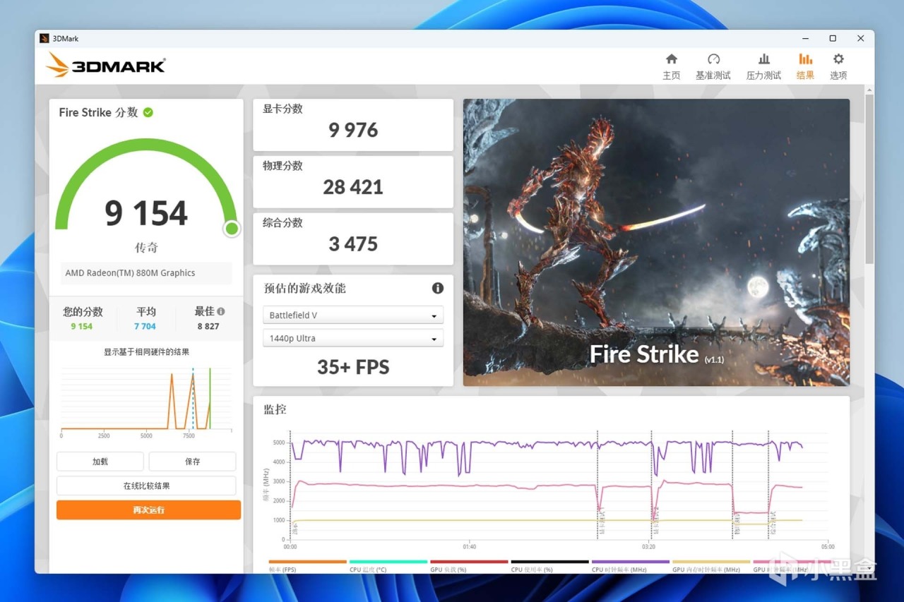Click the 显示基于相同硬件的结果 caption
Viewport: 904px width, 602px height.
[x=146, y=352]
